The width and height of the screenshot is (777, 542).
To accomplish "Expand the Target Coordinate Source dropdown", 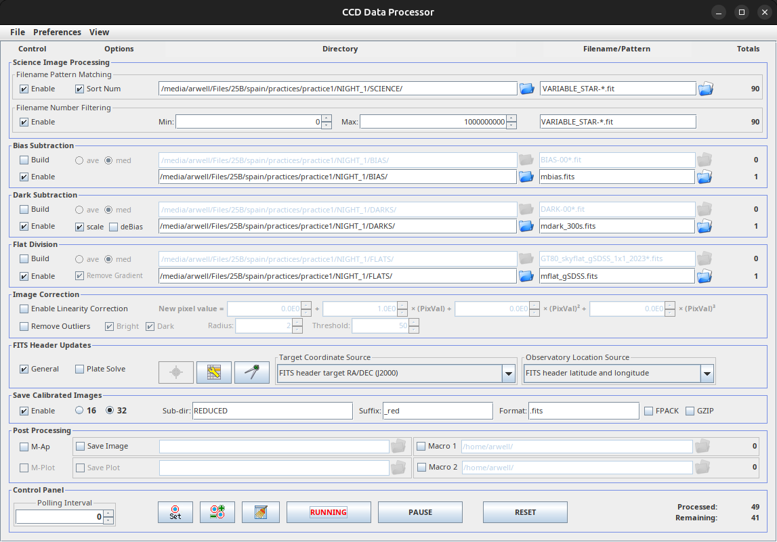I will 508,373.
